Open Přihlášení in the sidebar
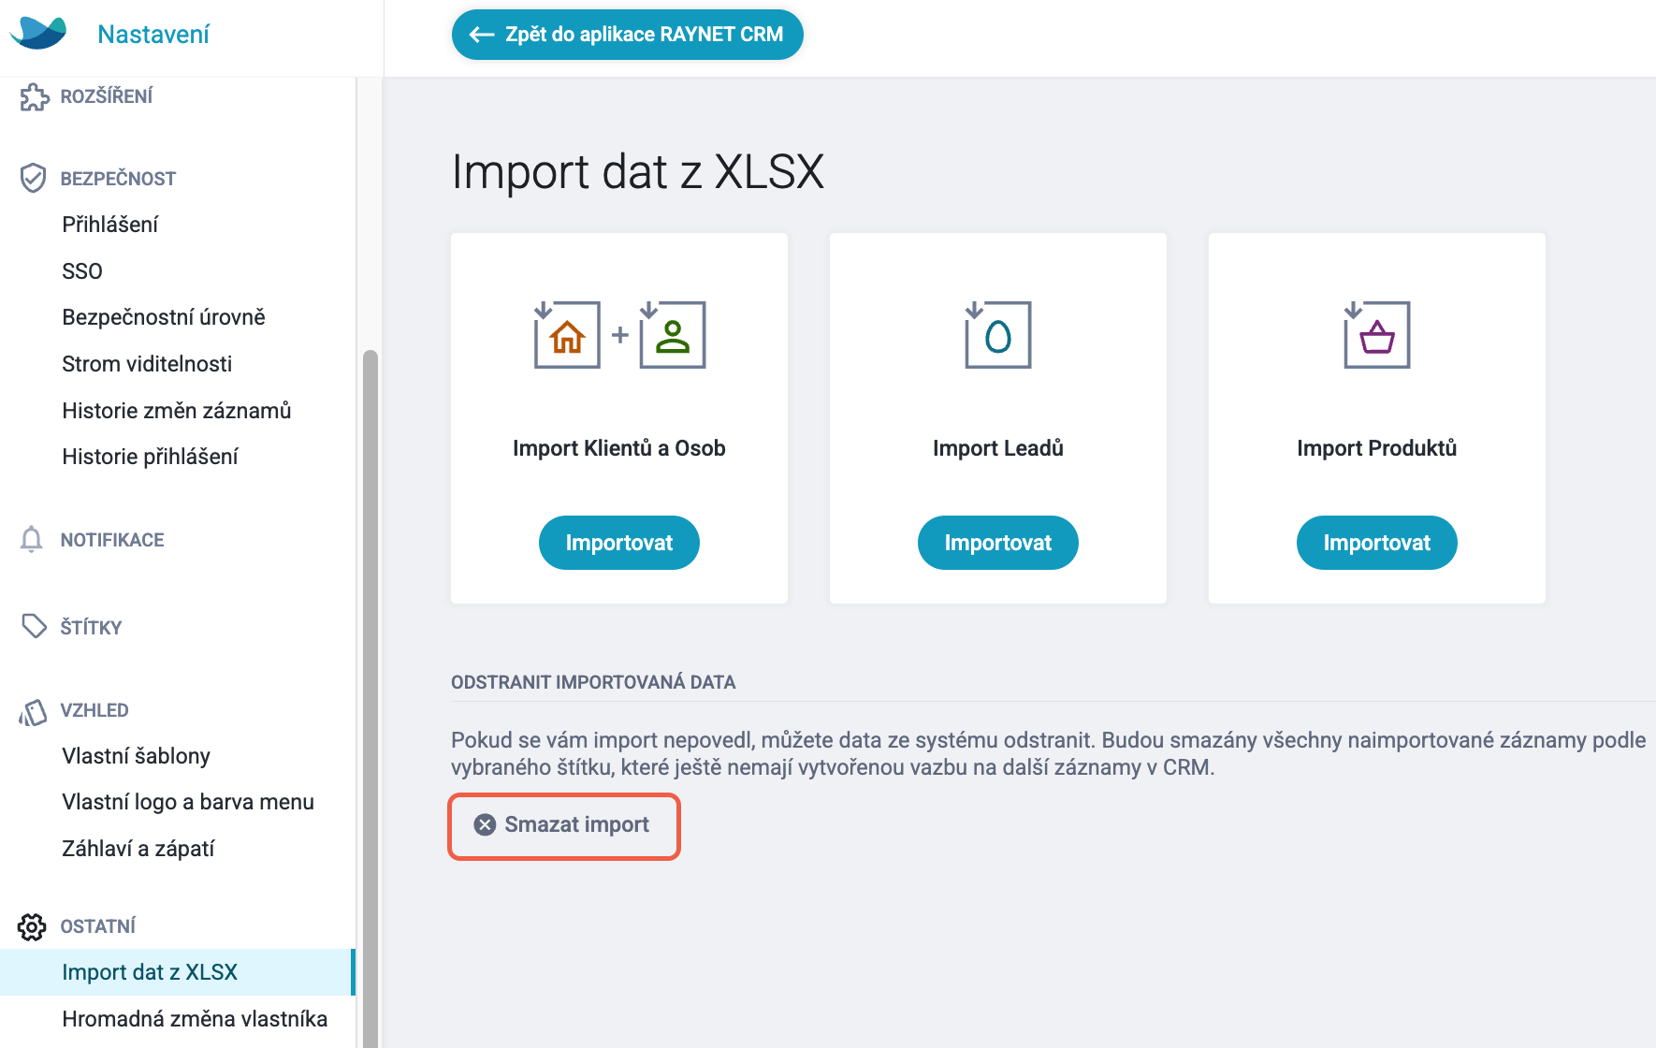 coord(109,225)
